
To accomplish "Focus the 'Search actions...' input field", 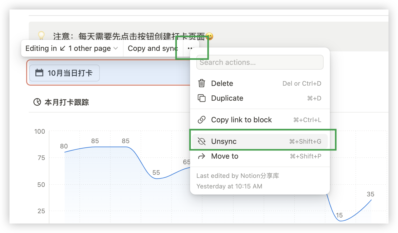I will pyautogui.click(x=260, y=62).
